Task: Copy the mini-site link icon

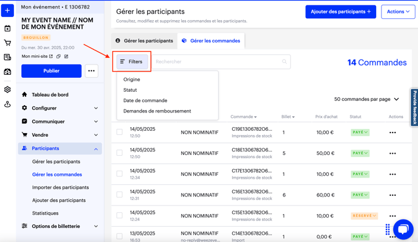Action: pyautogui.click(x=58, y=57)
